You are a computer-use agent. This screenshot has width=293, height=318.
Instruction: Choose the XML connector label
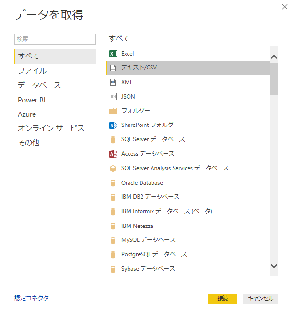point(127,82)
